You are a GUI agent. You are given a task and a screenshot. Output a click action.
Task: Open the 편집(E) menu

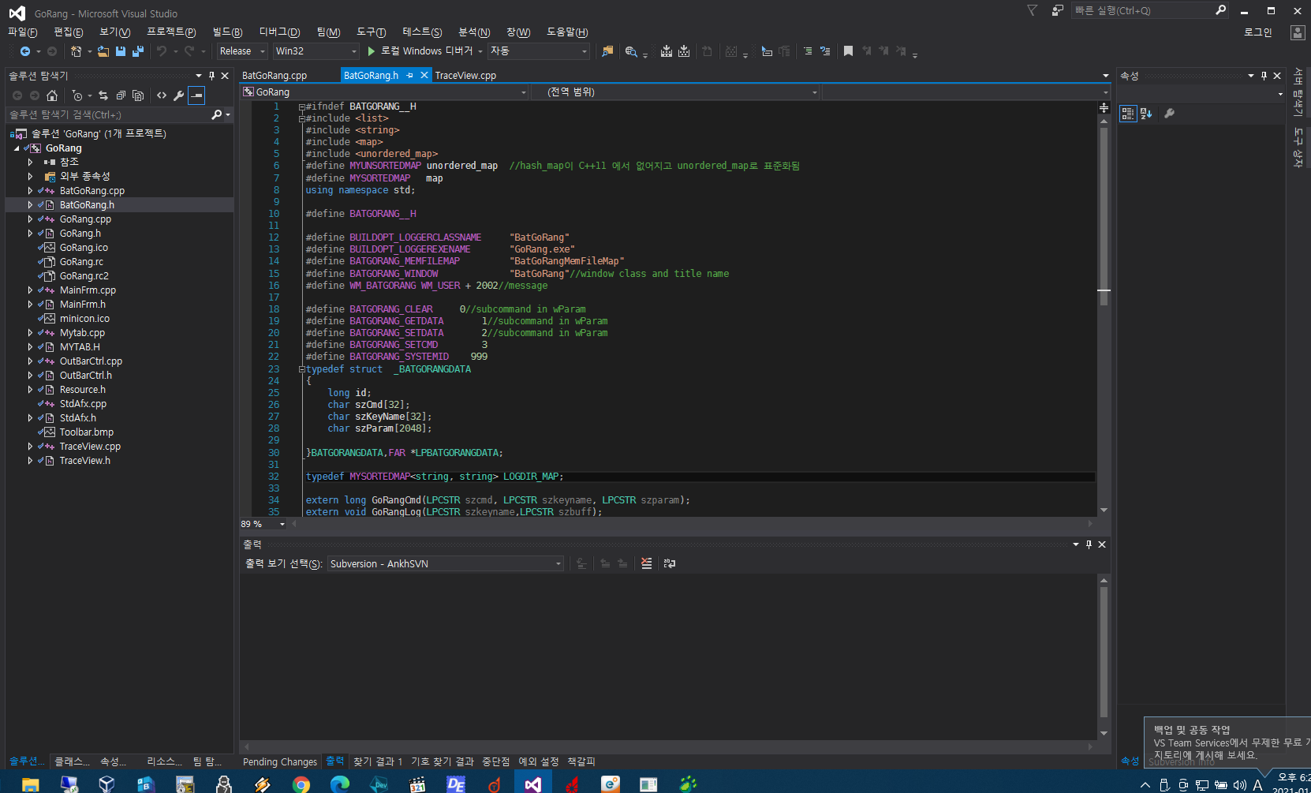point(68,32)
